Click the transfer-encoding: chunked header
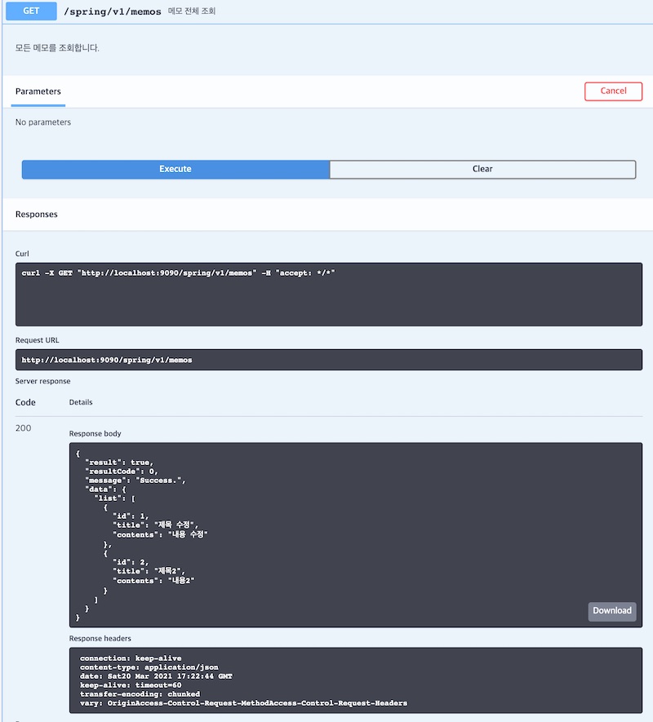Screen dimensions: 653x722 pos(140,694)
